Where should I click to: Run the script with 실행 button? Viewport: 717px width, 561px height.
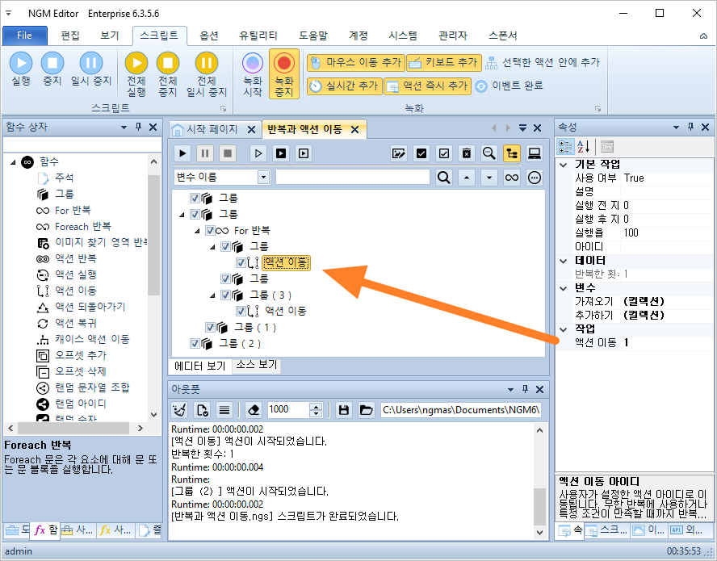tap(21, 69)
